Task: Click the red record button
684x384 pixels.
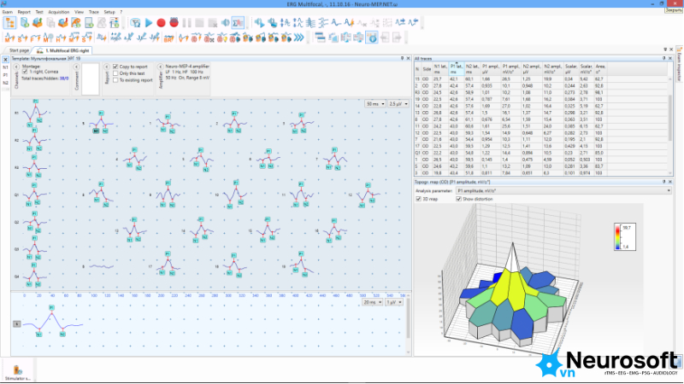Action: (x=161, y=23)
